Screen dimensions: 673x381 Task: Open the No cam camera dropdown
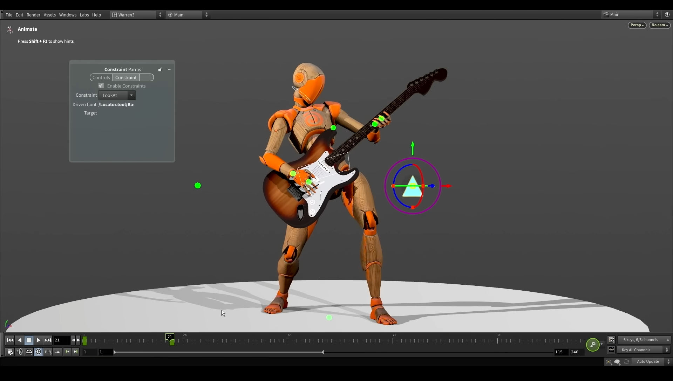(660, 25)
